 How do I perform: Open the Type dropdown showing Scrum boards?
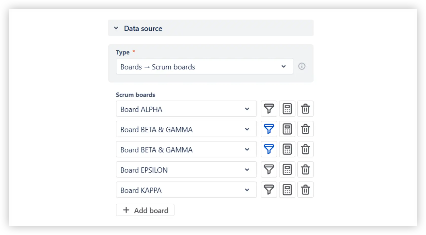tap(204, 66)
